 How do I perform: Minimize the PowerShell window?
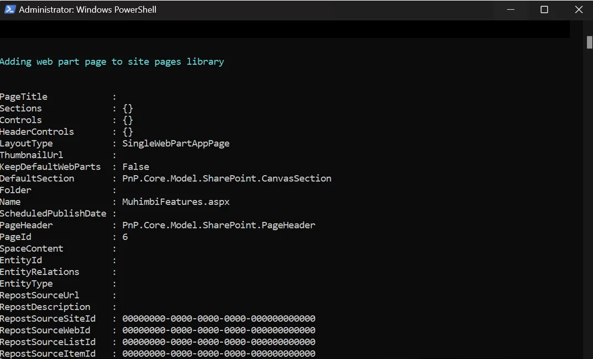(510, 9)
